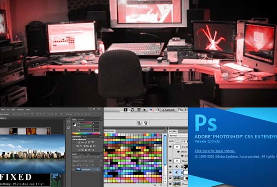The image size is (277, 187).
Task: Add a Hue/Saturation adjustment layer
Action: coord(77,146)
